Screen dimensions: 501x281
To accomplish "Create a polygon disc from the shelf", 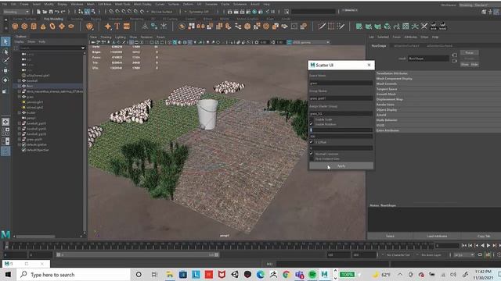I will coord(71,27).
